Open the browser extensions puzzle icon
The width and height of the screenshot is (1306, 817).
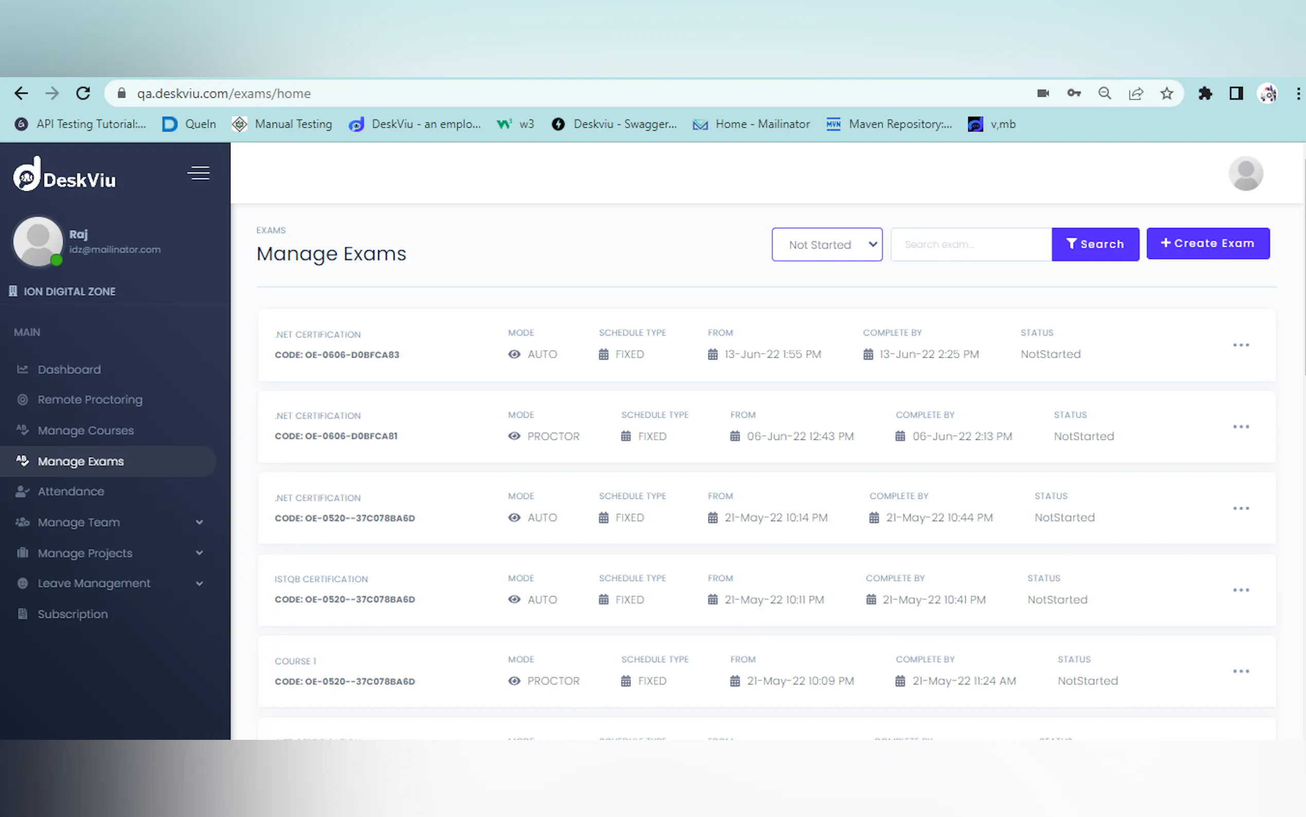pos(1205,94)
